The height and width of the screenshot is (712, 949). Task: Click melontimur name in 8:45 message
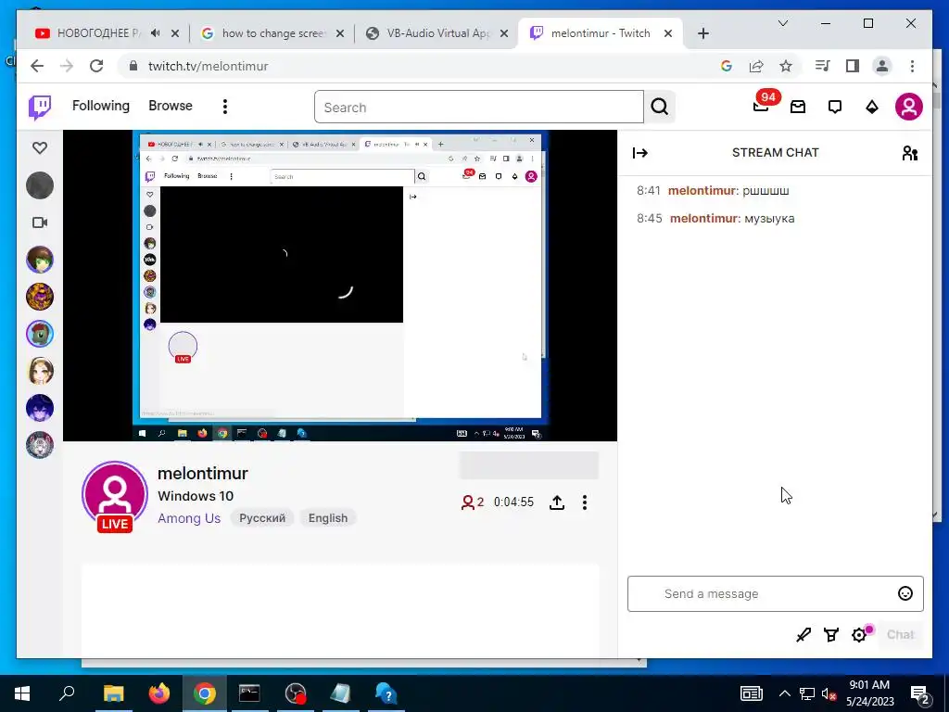(704, 219)
